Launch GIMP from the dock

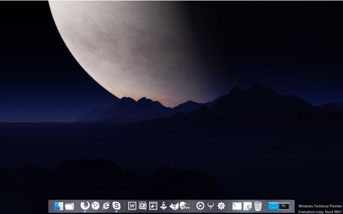coord(174,205)
